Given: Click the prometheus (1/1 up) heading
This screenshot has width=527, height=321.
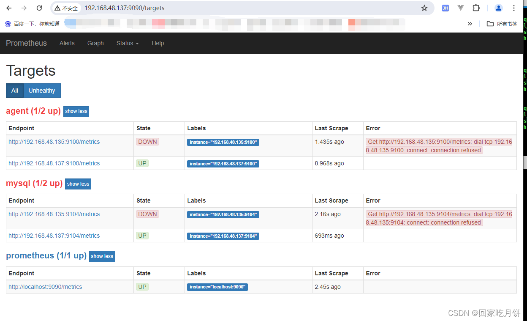Looking at the screenshot, I should (x=46, y=255).
